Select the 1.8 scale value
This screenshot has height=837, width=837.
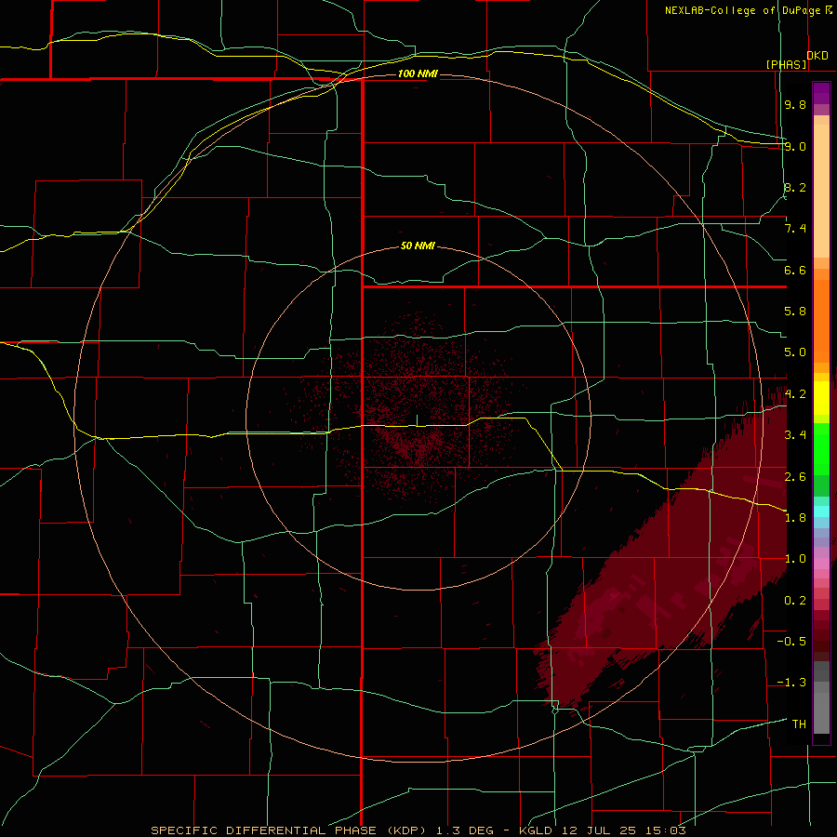(x=795, y=518)
